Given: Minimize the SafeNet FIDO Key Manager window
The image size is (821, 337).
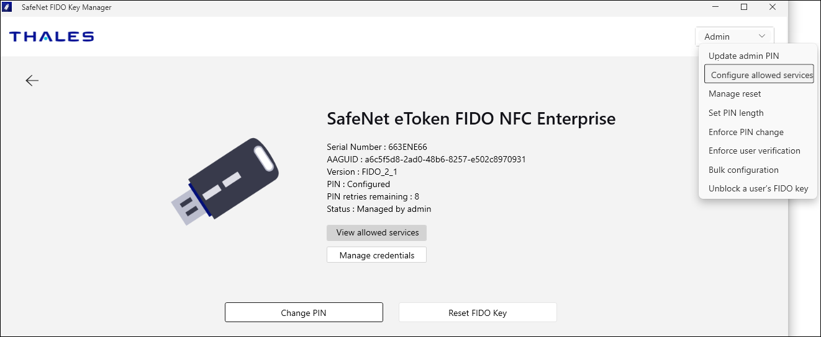Looking at the screenshot, I should pyautogui.click(x=715, y=7).
